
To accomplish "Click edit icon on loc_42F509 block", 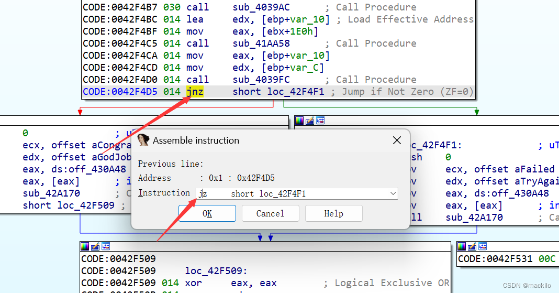I will [95, 246].
